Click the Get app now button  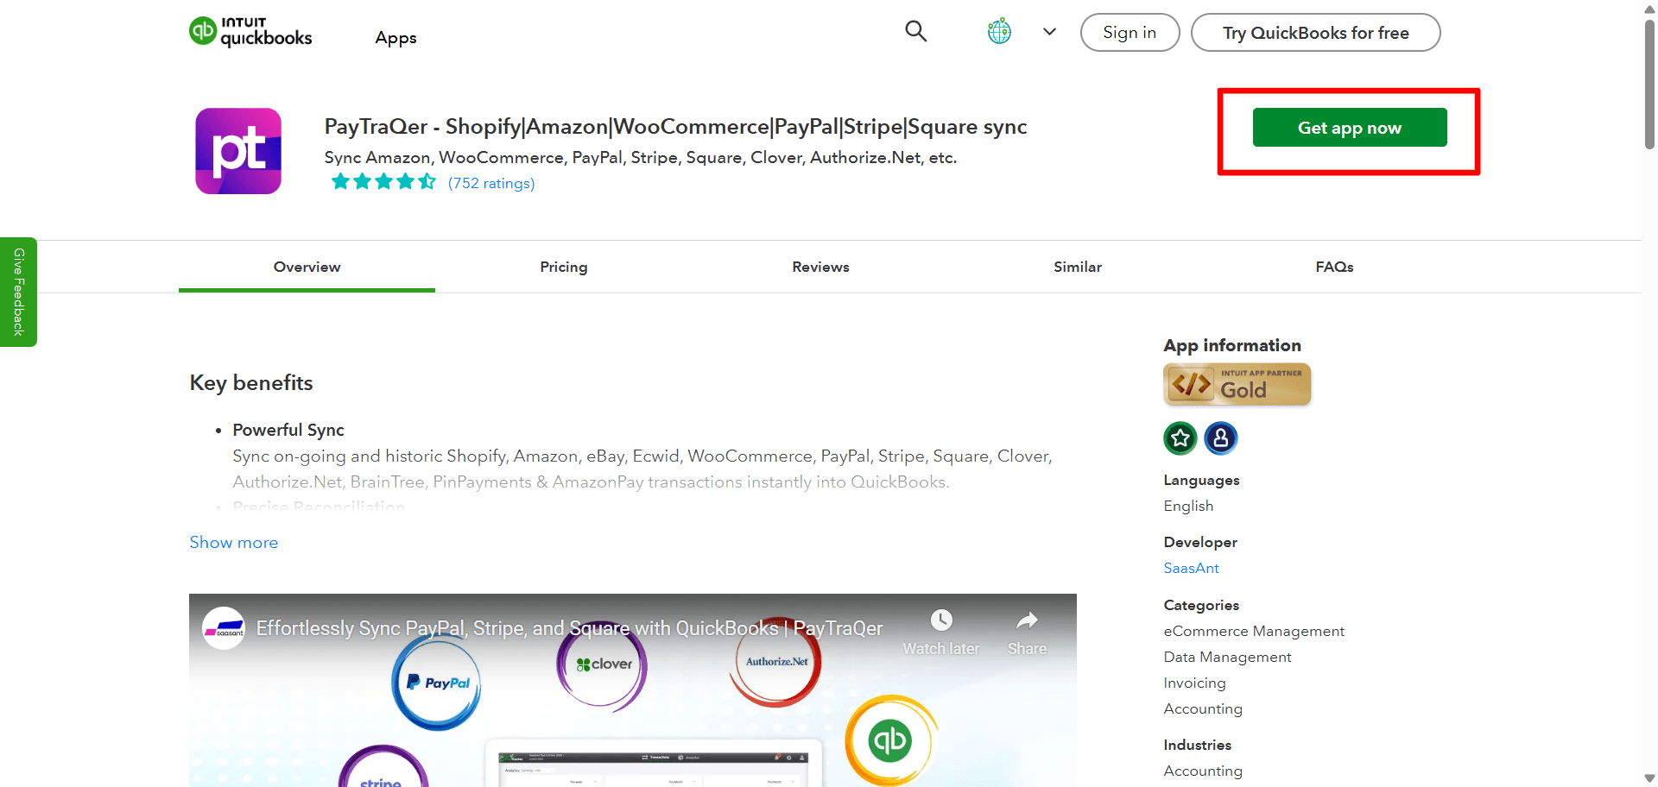pos(1349,127)
